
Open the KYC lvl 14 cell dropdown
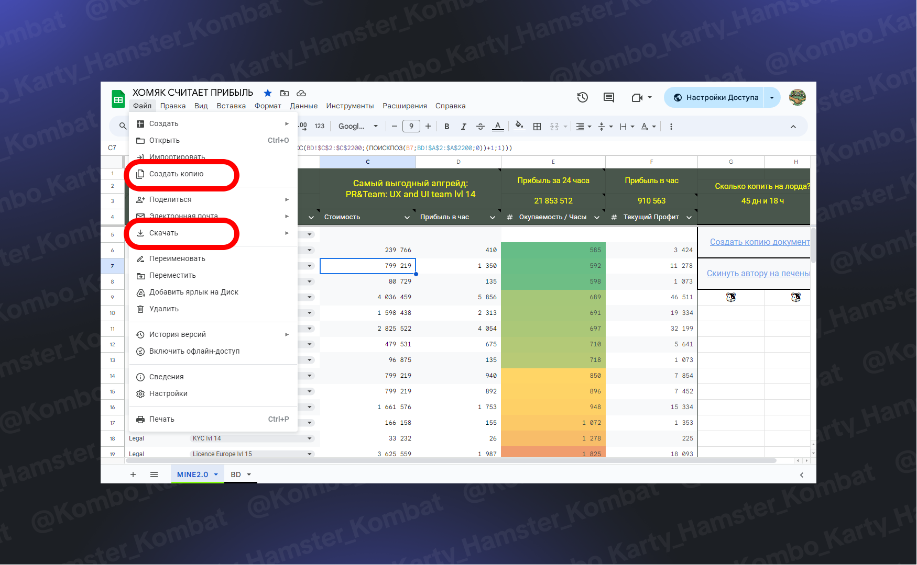click(x=310, y=438)
